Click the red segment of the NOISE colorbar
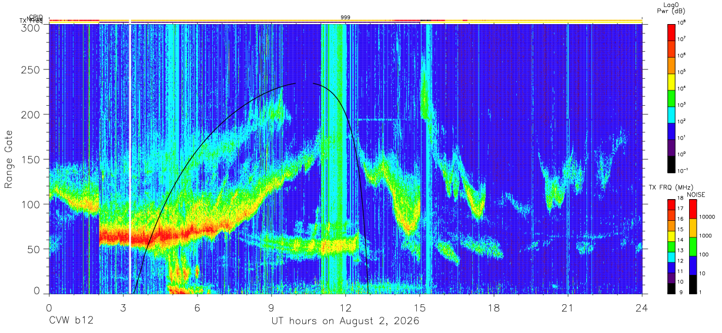The width and height of the screenshot is (722, 333). pos(692,209)
